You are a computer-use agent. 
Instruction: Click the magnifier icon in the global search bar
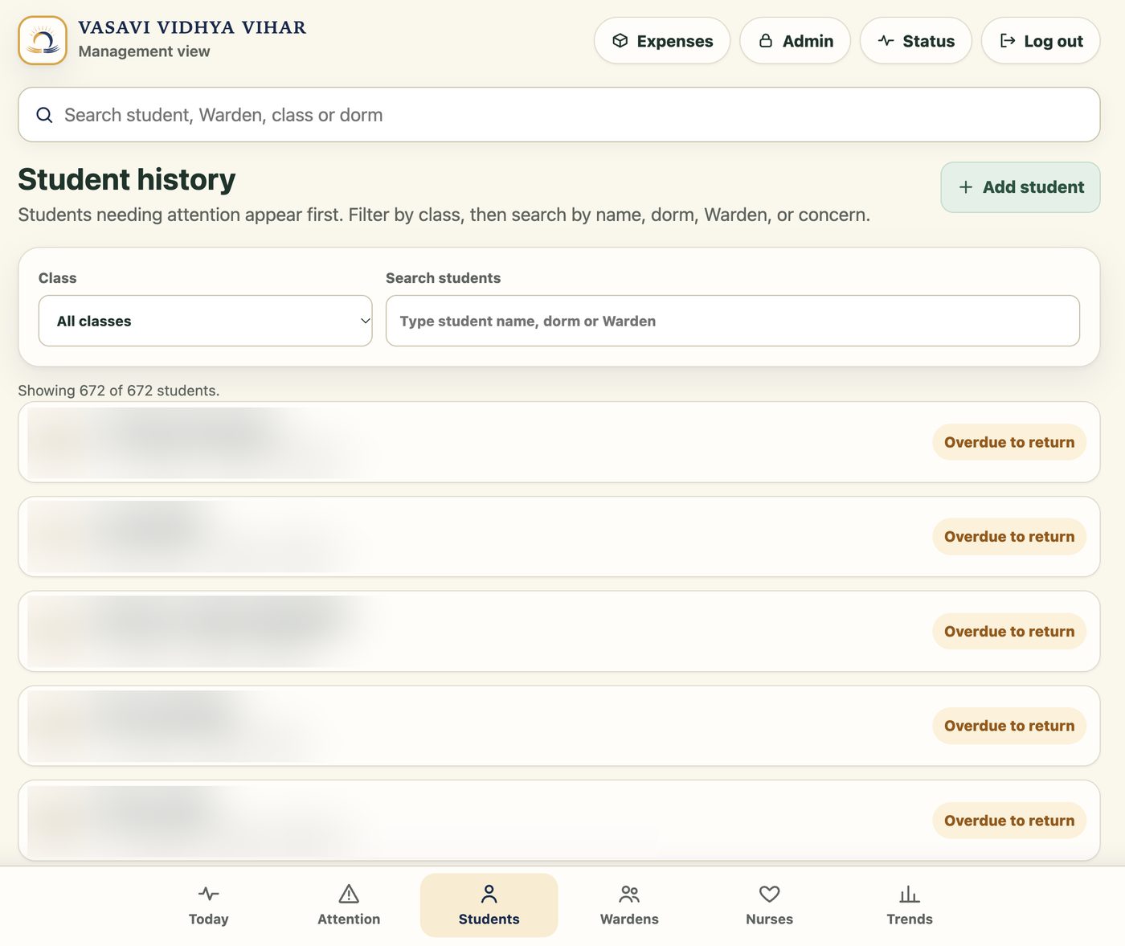(x=44, y=115)
